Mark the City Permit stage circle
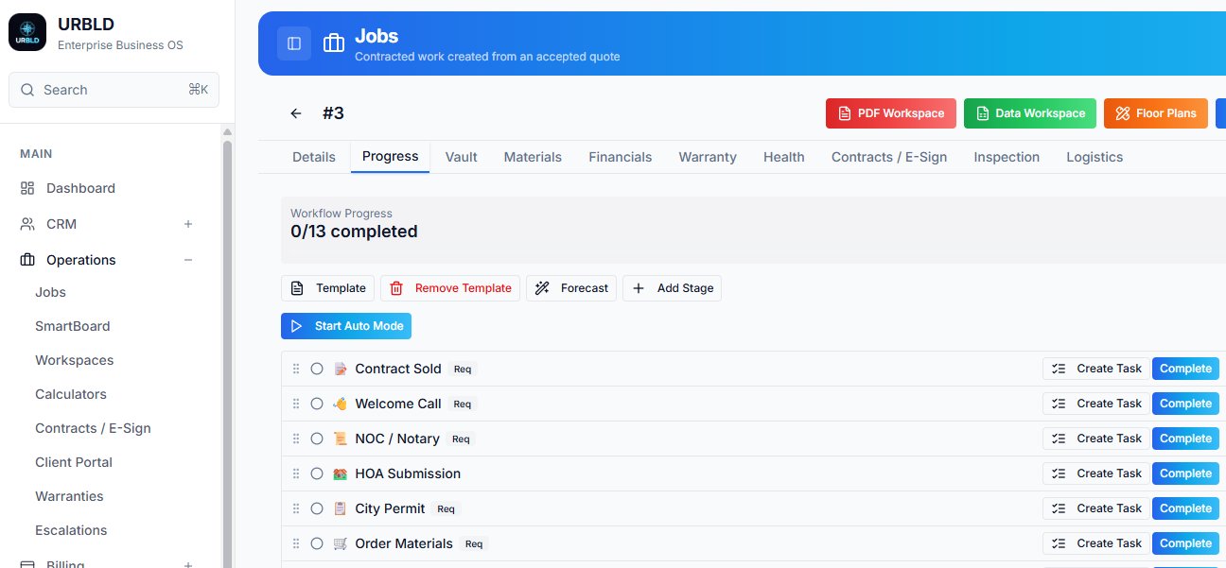Viewport: 1226px width, 568px height. tap(317, 508)
